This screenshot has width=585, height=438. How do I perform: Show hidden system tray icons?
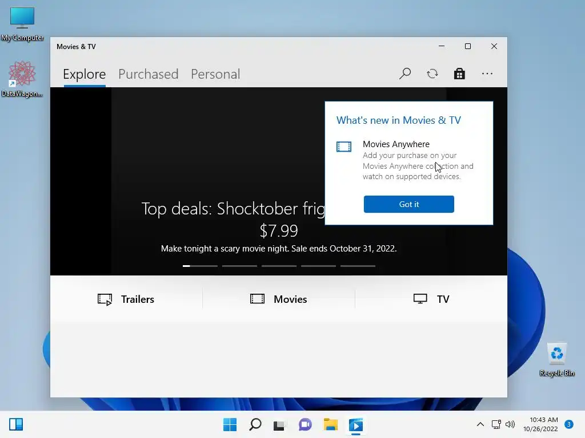[480, 424]
